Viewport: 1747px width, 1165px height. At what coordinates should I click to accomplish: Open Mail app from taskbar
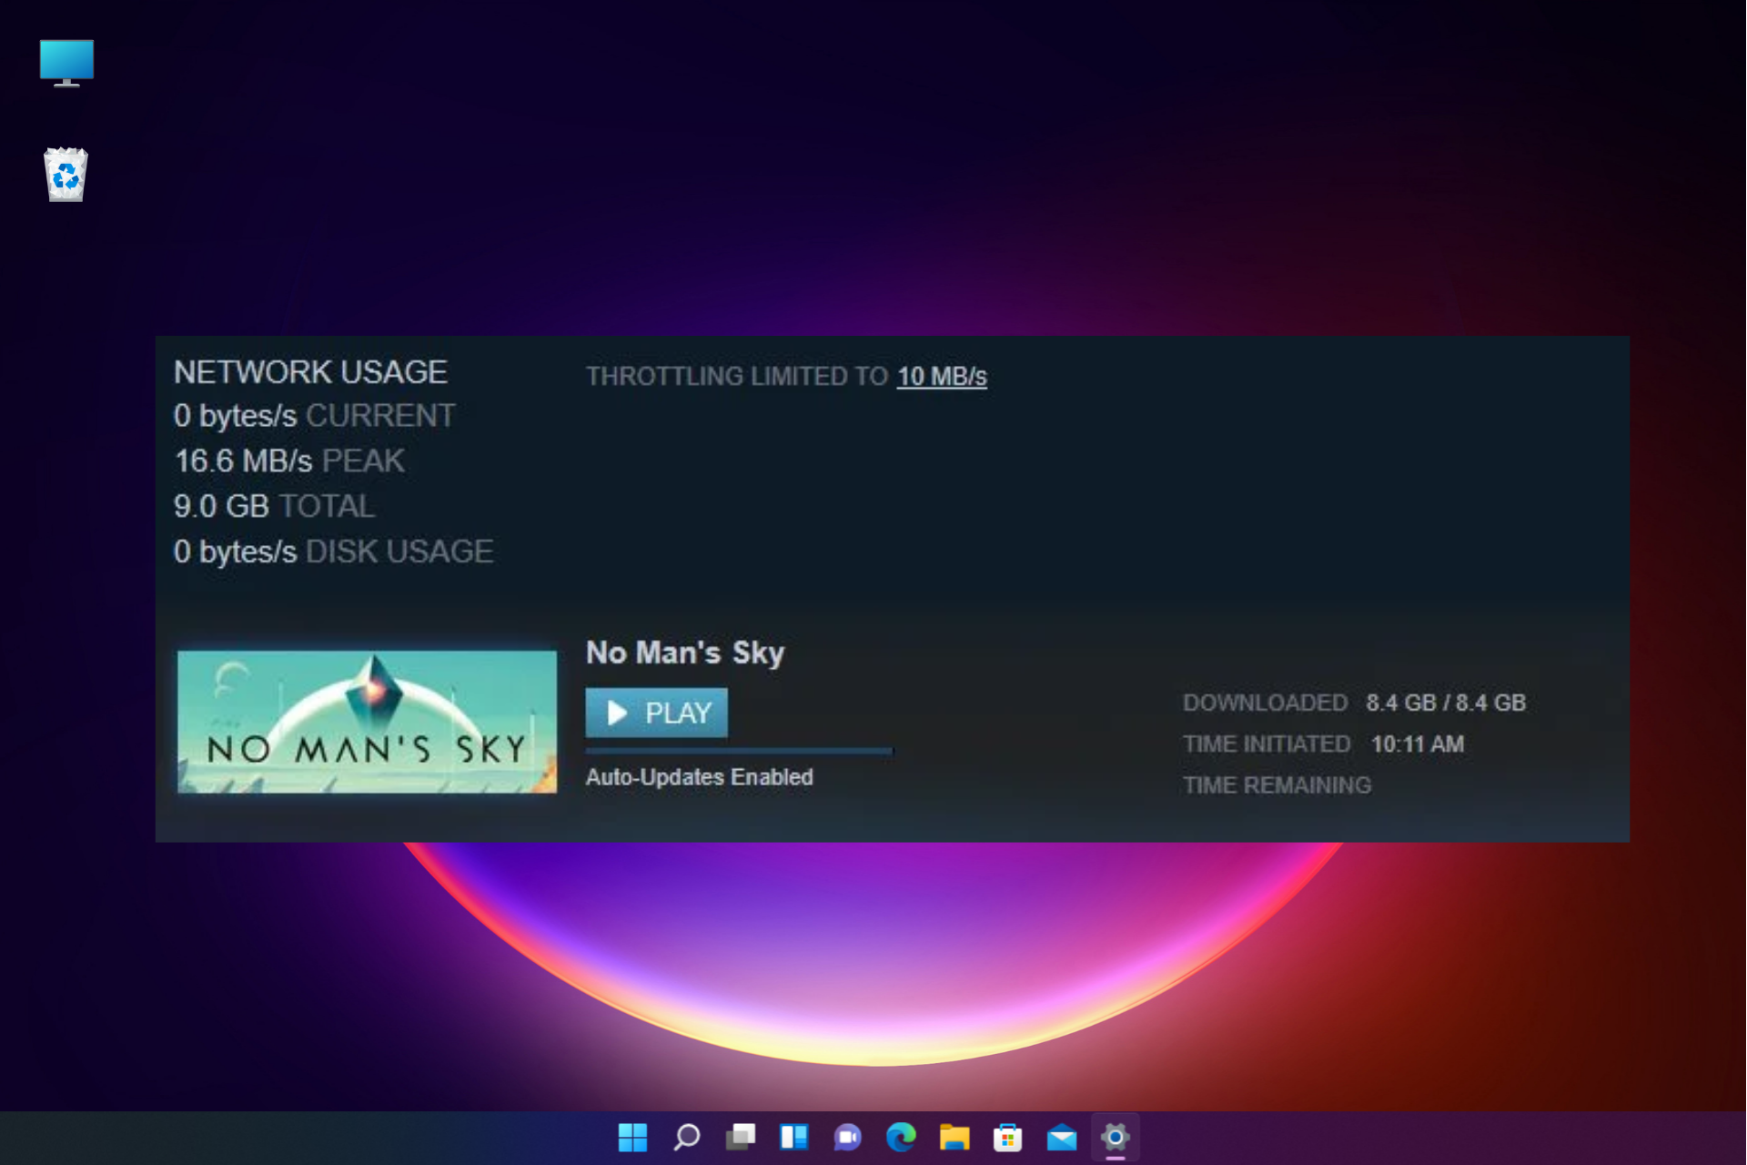(1062, 1137)
